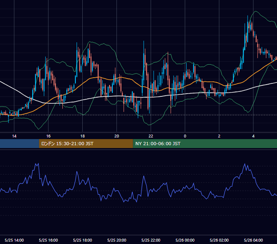Select the blue session band left of London
Viewport: 277px width, 244px height.
pos(20,144)
